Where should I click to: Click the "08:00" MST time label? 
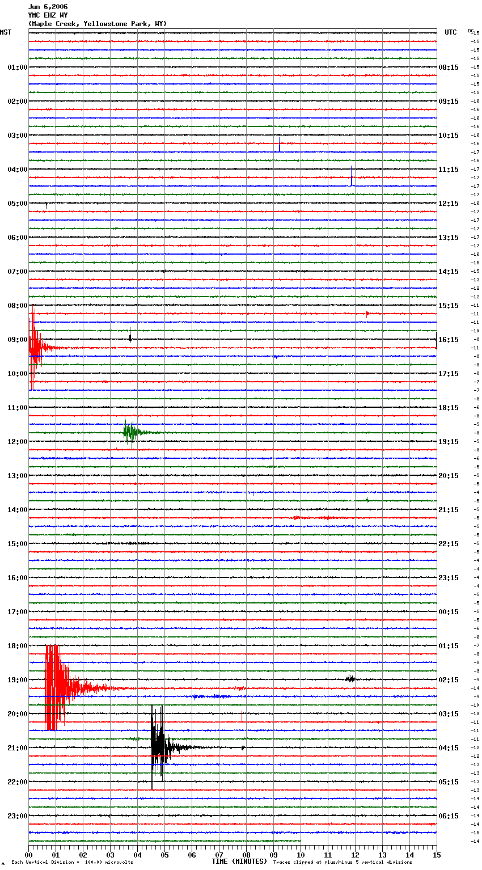(x=18, y=306)
